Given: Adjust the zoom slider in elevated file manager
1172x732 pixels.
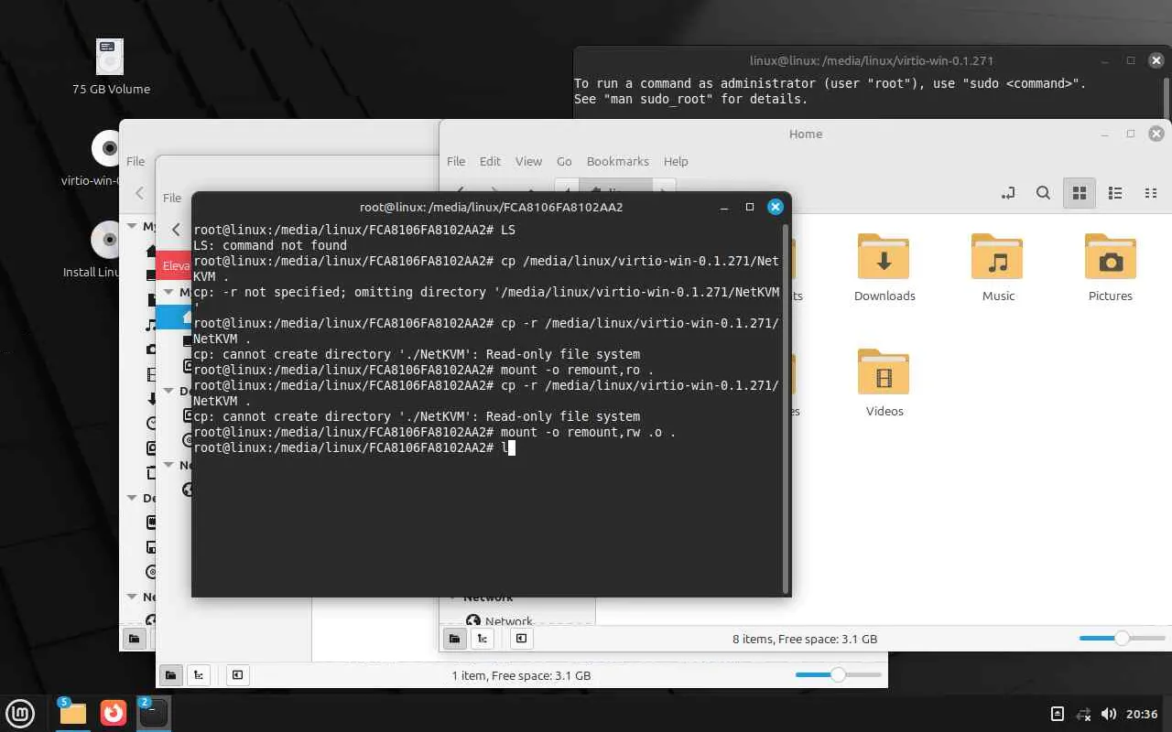Looking at the screenshot, I should tap(838, 675).
